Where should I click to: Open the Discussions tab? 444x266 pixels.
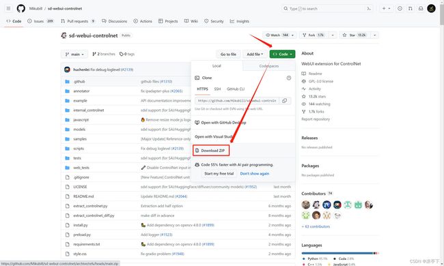coord(115,21)
